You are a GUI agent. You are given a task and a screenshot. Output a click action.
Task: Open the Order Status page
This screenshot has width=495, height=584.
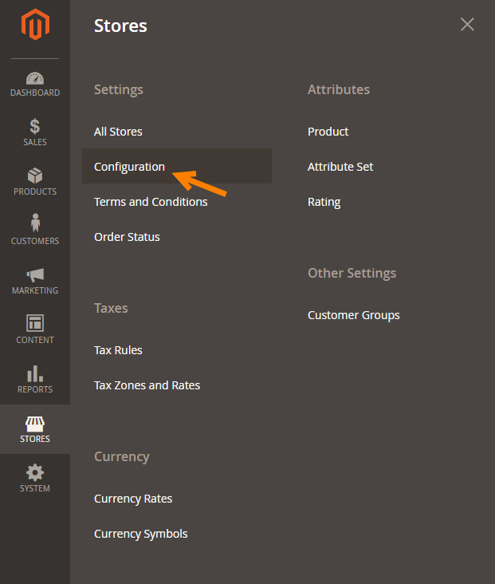pos(127,237)
